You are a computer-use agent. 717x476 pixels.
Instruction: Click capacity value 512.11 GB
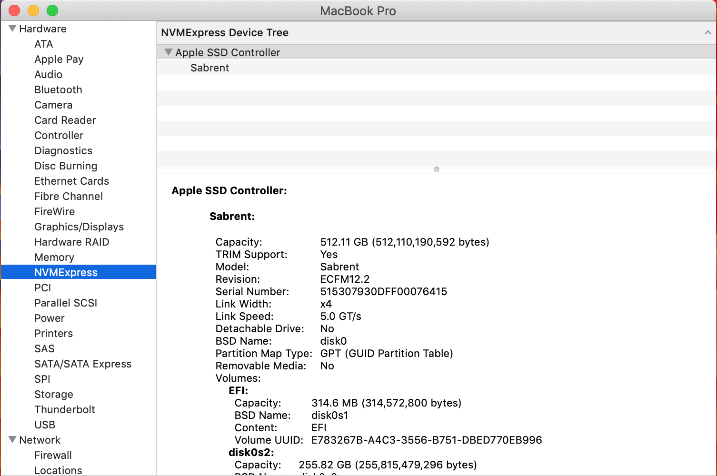pos(405,242)
